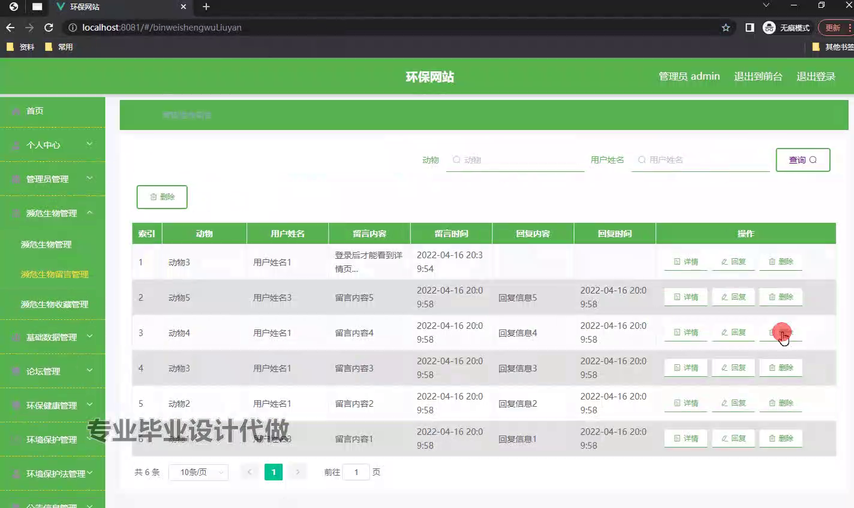This screenshot has height=508, width=854.
Task: Click 回复 for 留言内容5 row
Action: [733, 297]
